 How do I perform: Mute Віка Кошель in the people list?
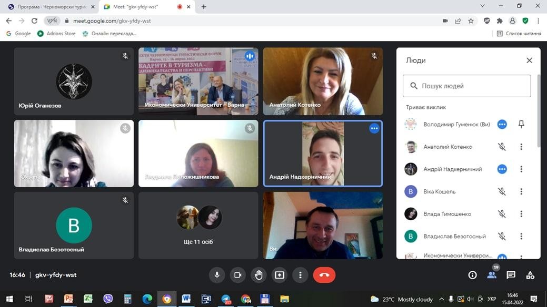click(502, 191)
